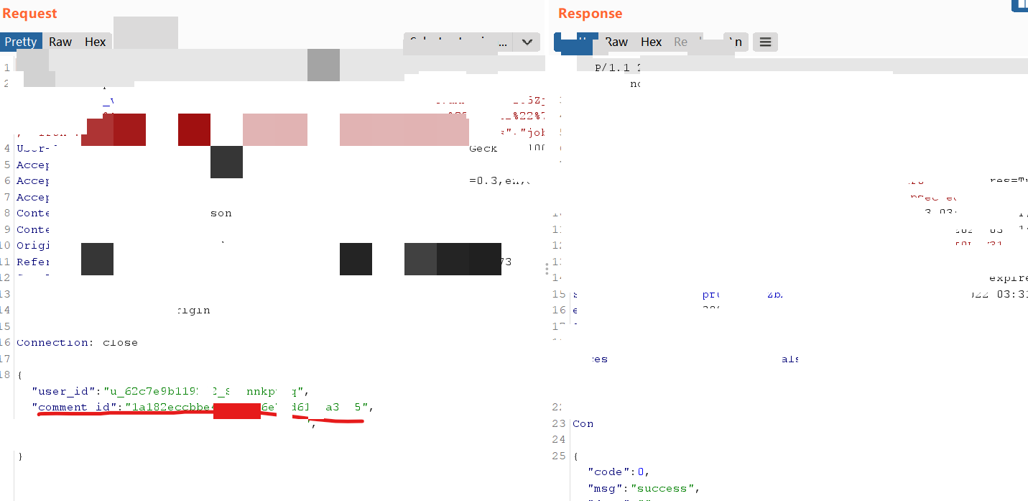Open the Render tab in Response panel
Screen dimensions: 1028x501
point(681,42)
